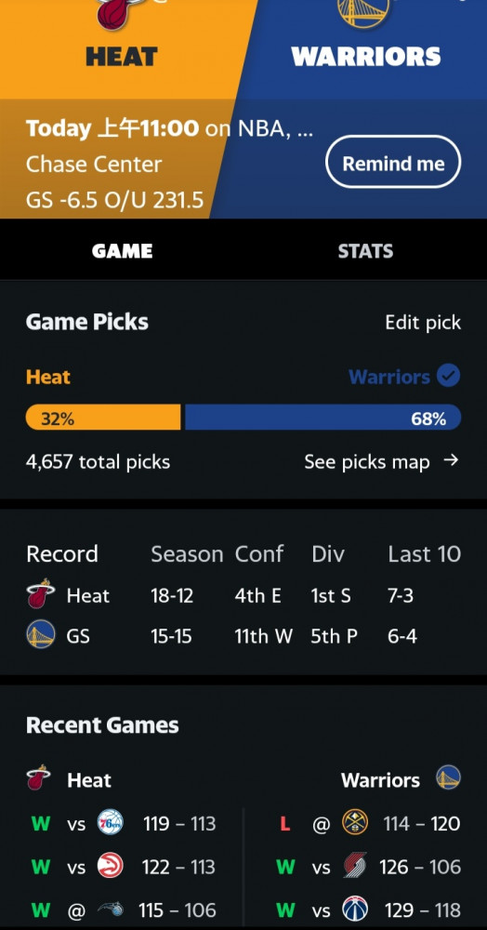Open the Heat team logo in Record table
The height and width of the screenshot is (930, 487).
pyautogui.click(x=41, y=594)
